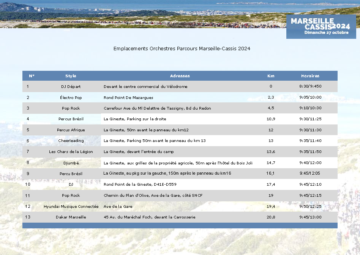
Task: Select the 'Percu Brésil' style cell
Action: [71, 174]
